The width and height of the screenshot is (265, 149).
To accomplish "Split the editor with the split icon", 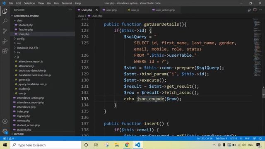I will [255, 10].
